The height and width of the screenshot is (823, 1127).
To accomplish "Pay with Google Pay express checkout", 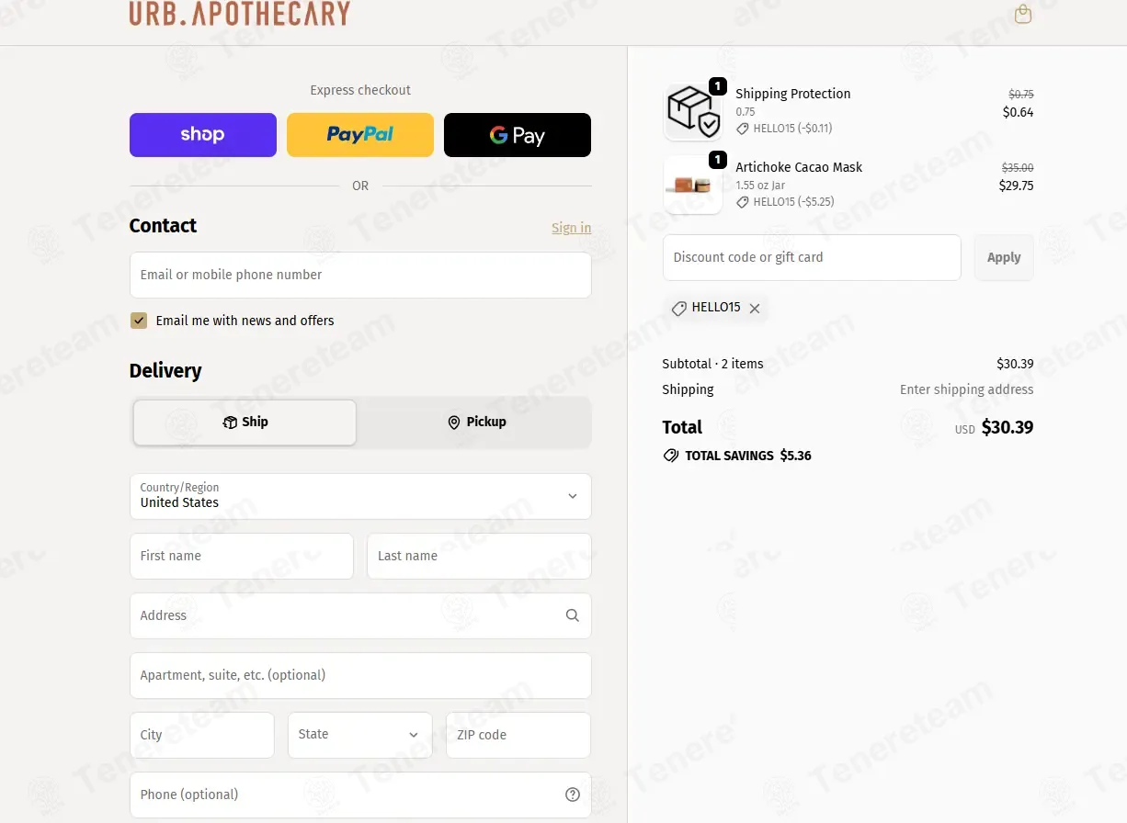I will click(x=518, y=135).
